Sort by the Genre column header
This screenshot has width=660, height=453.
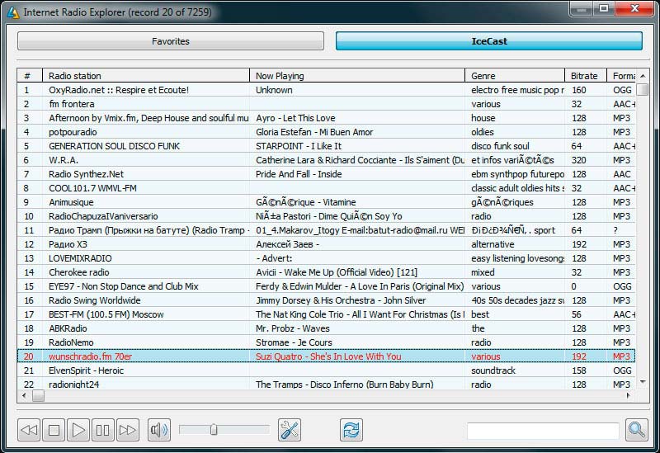(515, 76)
